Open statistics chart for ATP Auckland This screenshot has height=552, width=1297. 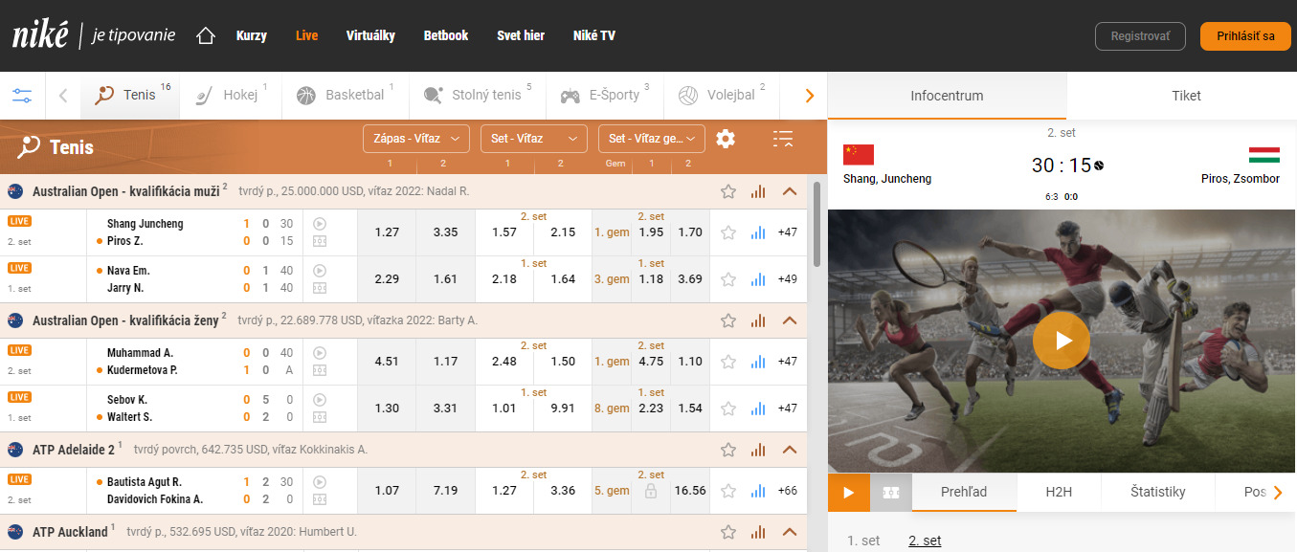click(x=758, y=532)
